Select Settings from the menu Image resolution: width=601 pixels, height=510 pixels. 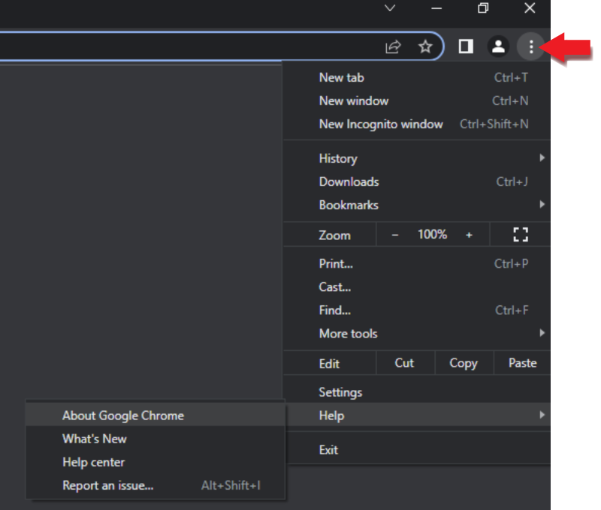coord(341,391)
